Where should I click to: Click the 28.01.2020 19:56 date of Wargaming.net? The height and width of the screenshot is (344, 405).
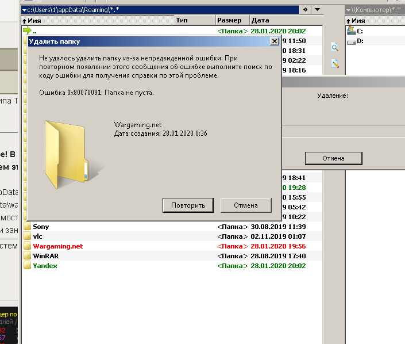[x=278, y=246]
